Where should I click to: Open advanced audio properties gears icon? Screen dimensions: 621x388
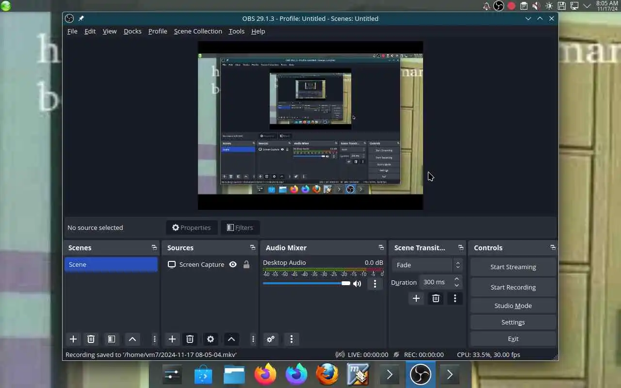pos(271,339)
